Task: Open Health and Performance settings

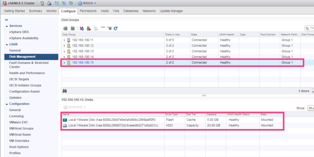Action: coord(27,73)
